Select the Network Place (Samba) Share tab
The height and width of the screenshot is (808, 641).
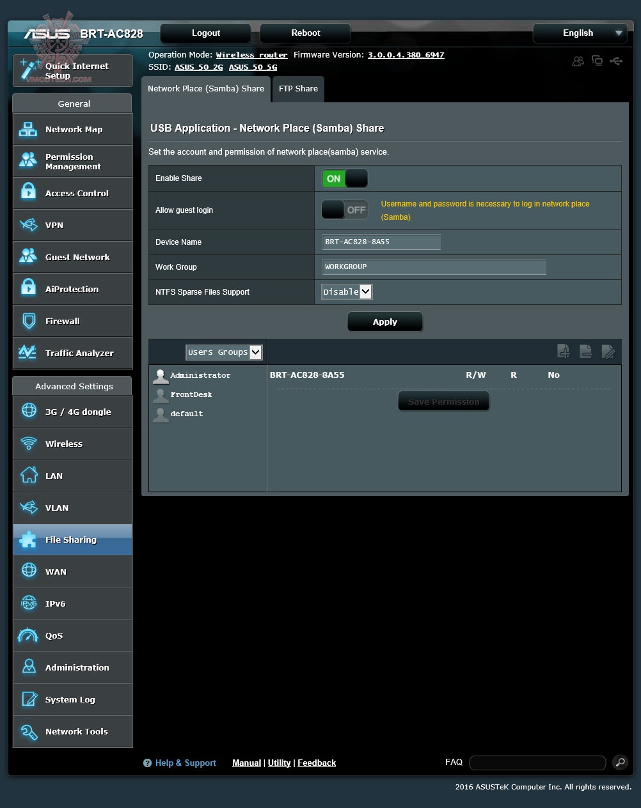pyautogui.click(x=206, y=89)
